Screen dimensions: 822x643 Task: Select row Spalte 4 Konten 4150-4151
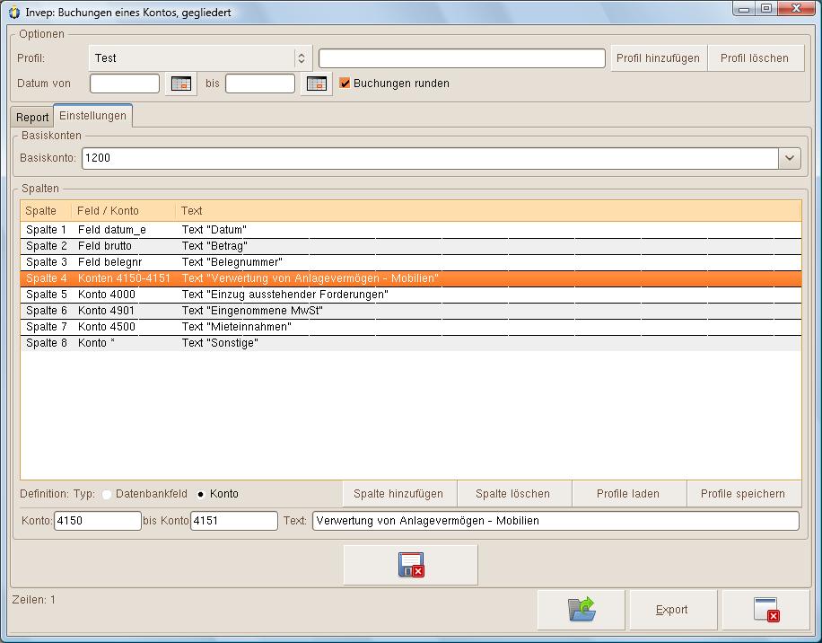pos(410,278)
